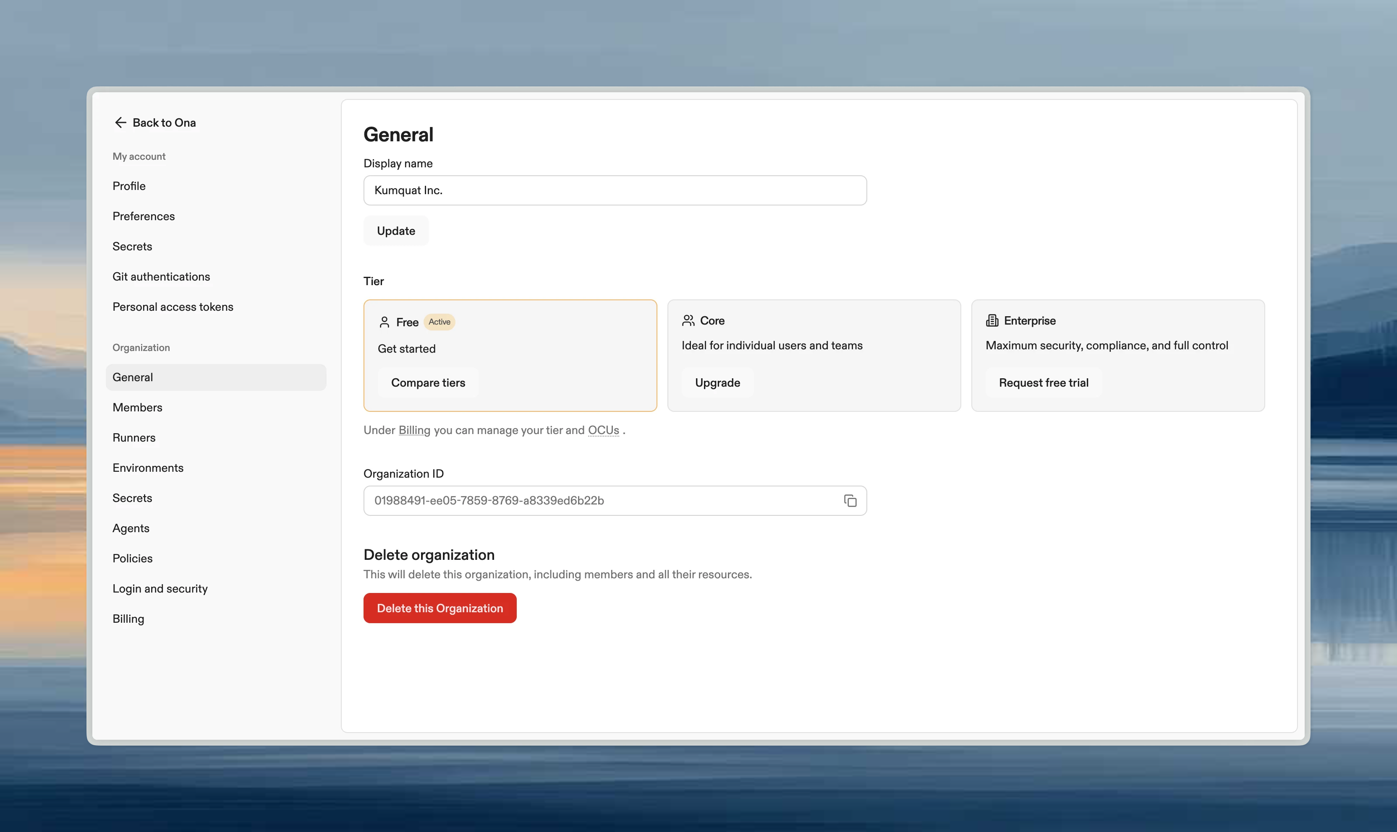Open Personal access tokens page
Image resolution: width=1397 pixels, height=832 pixels.
pyautogui.click(x=173, y=307)
